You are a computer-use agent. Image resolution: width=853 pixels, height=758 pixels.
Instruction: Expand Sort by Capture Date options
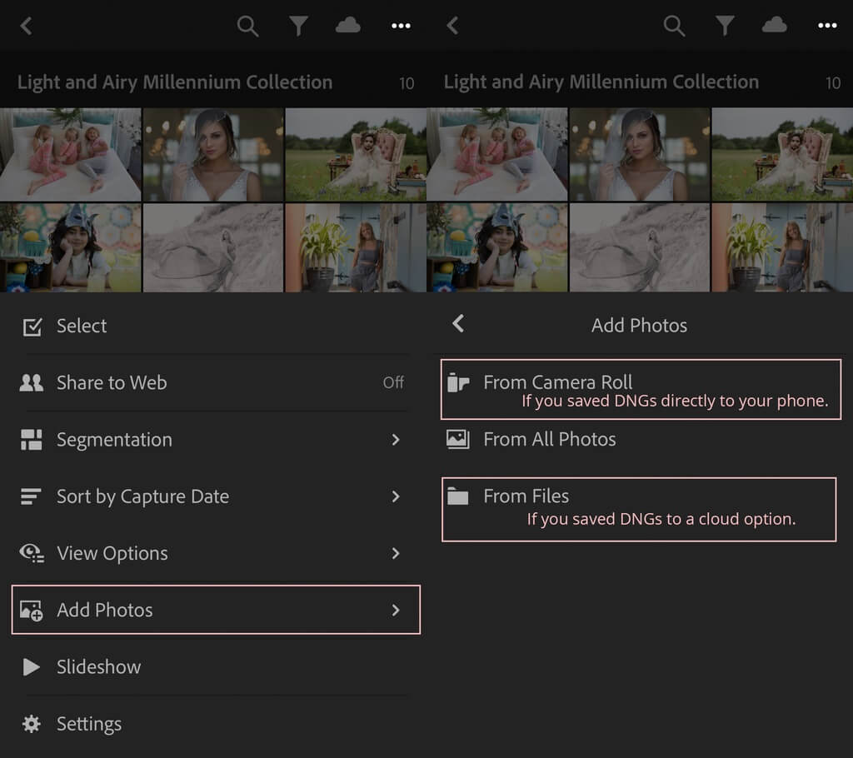[397, 496]
